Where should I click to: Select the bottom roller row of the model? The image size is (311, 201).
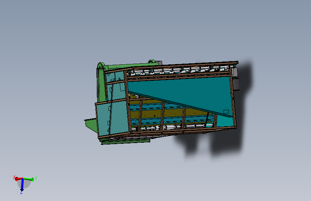pos(173,127)
